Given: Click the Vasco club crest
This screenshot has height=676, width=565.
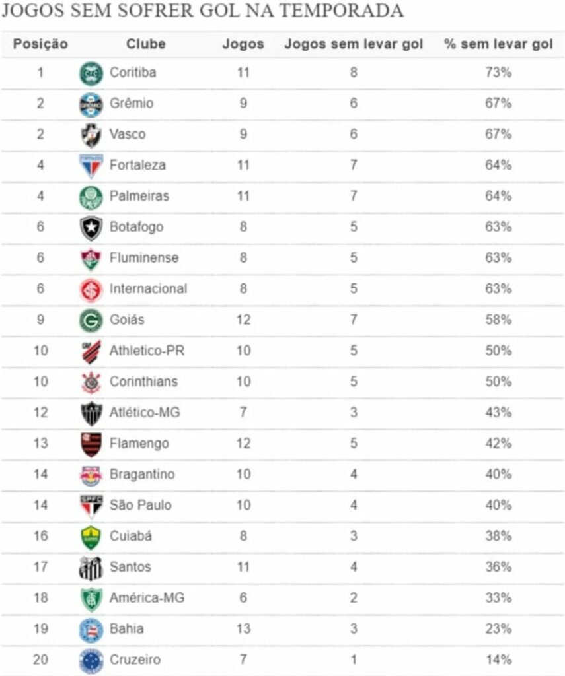Looking at the screenshot, I should [x=91, y=135].
